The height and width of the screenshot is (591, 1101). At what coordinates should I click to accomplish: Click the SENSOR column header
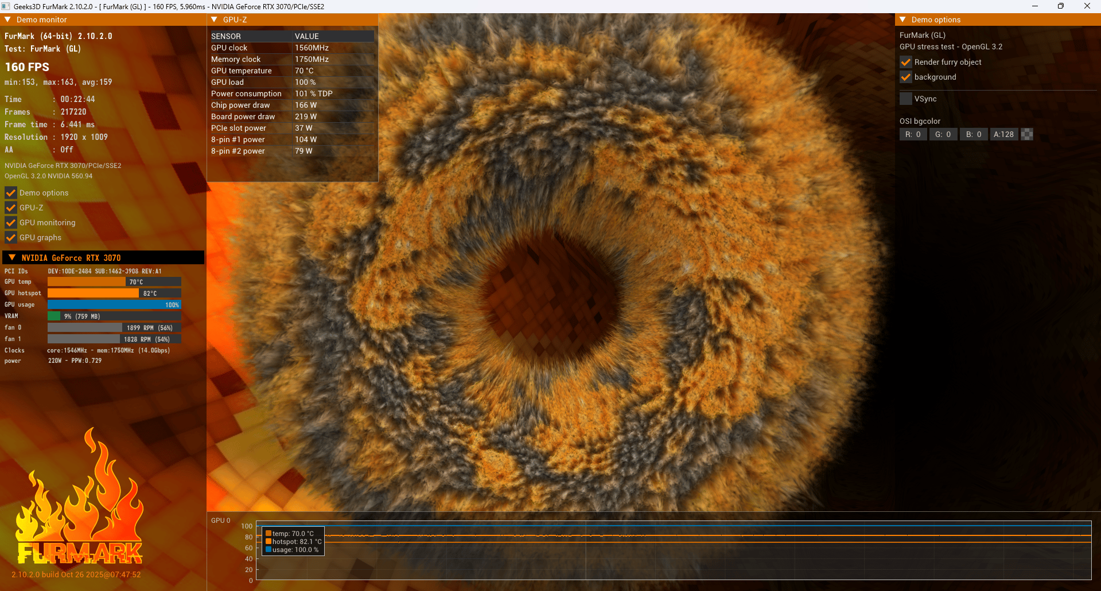click(226, 36)
